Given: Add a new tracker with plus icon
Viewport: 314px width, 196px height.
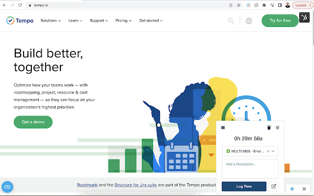Looking at the screenshot, I should [292, 189].
